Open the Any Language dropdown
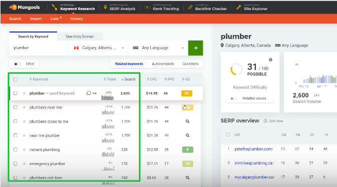This screenshot has height=187, width=337. (158, 48)
